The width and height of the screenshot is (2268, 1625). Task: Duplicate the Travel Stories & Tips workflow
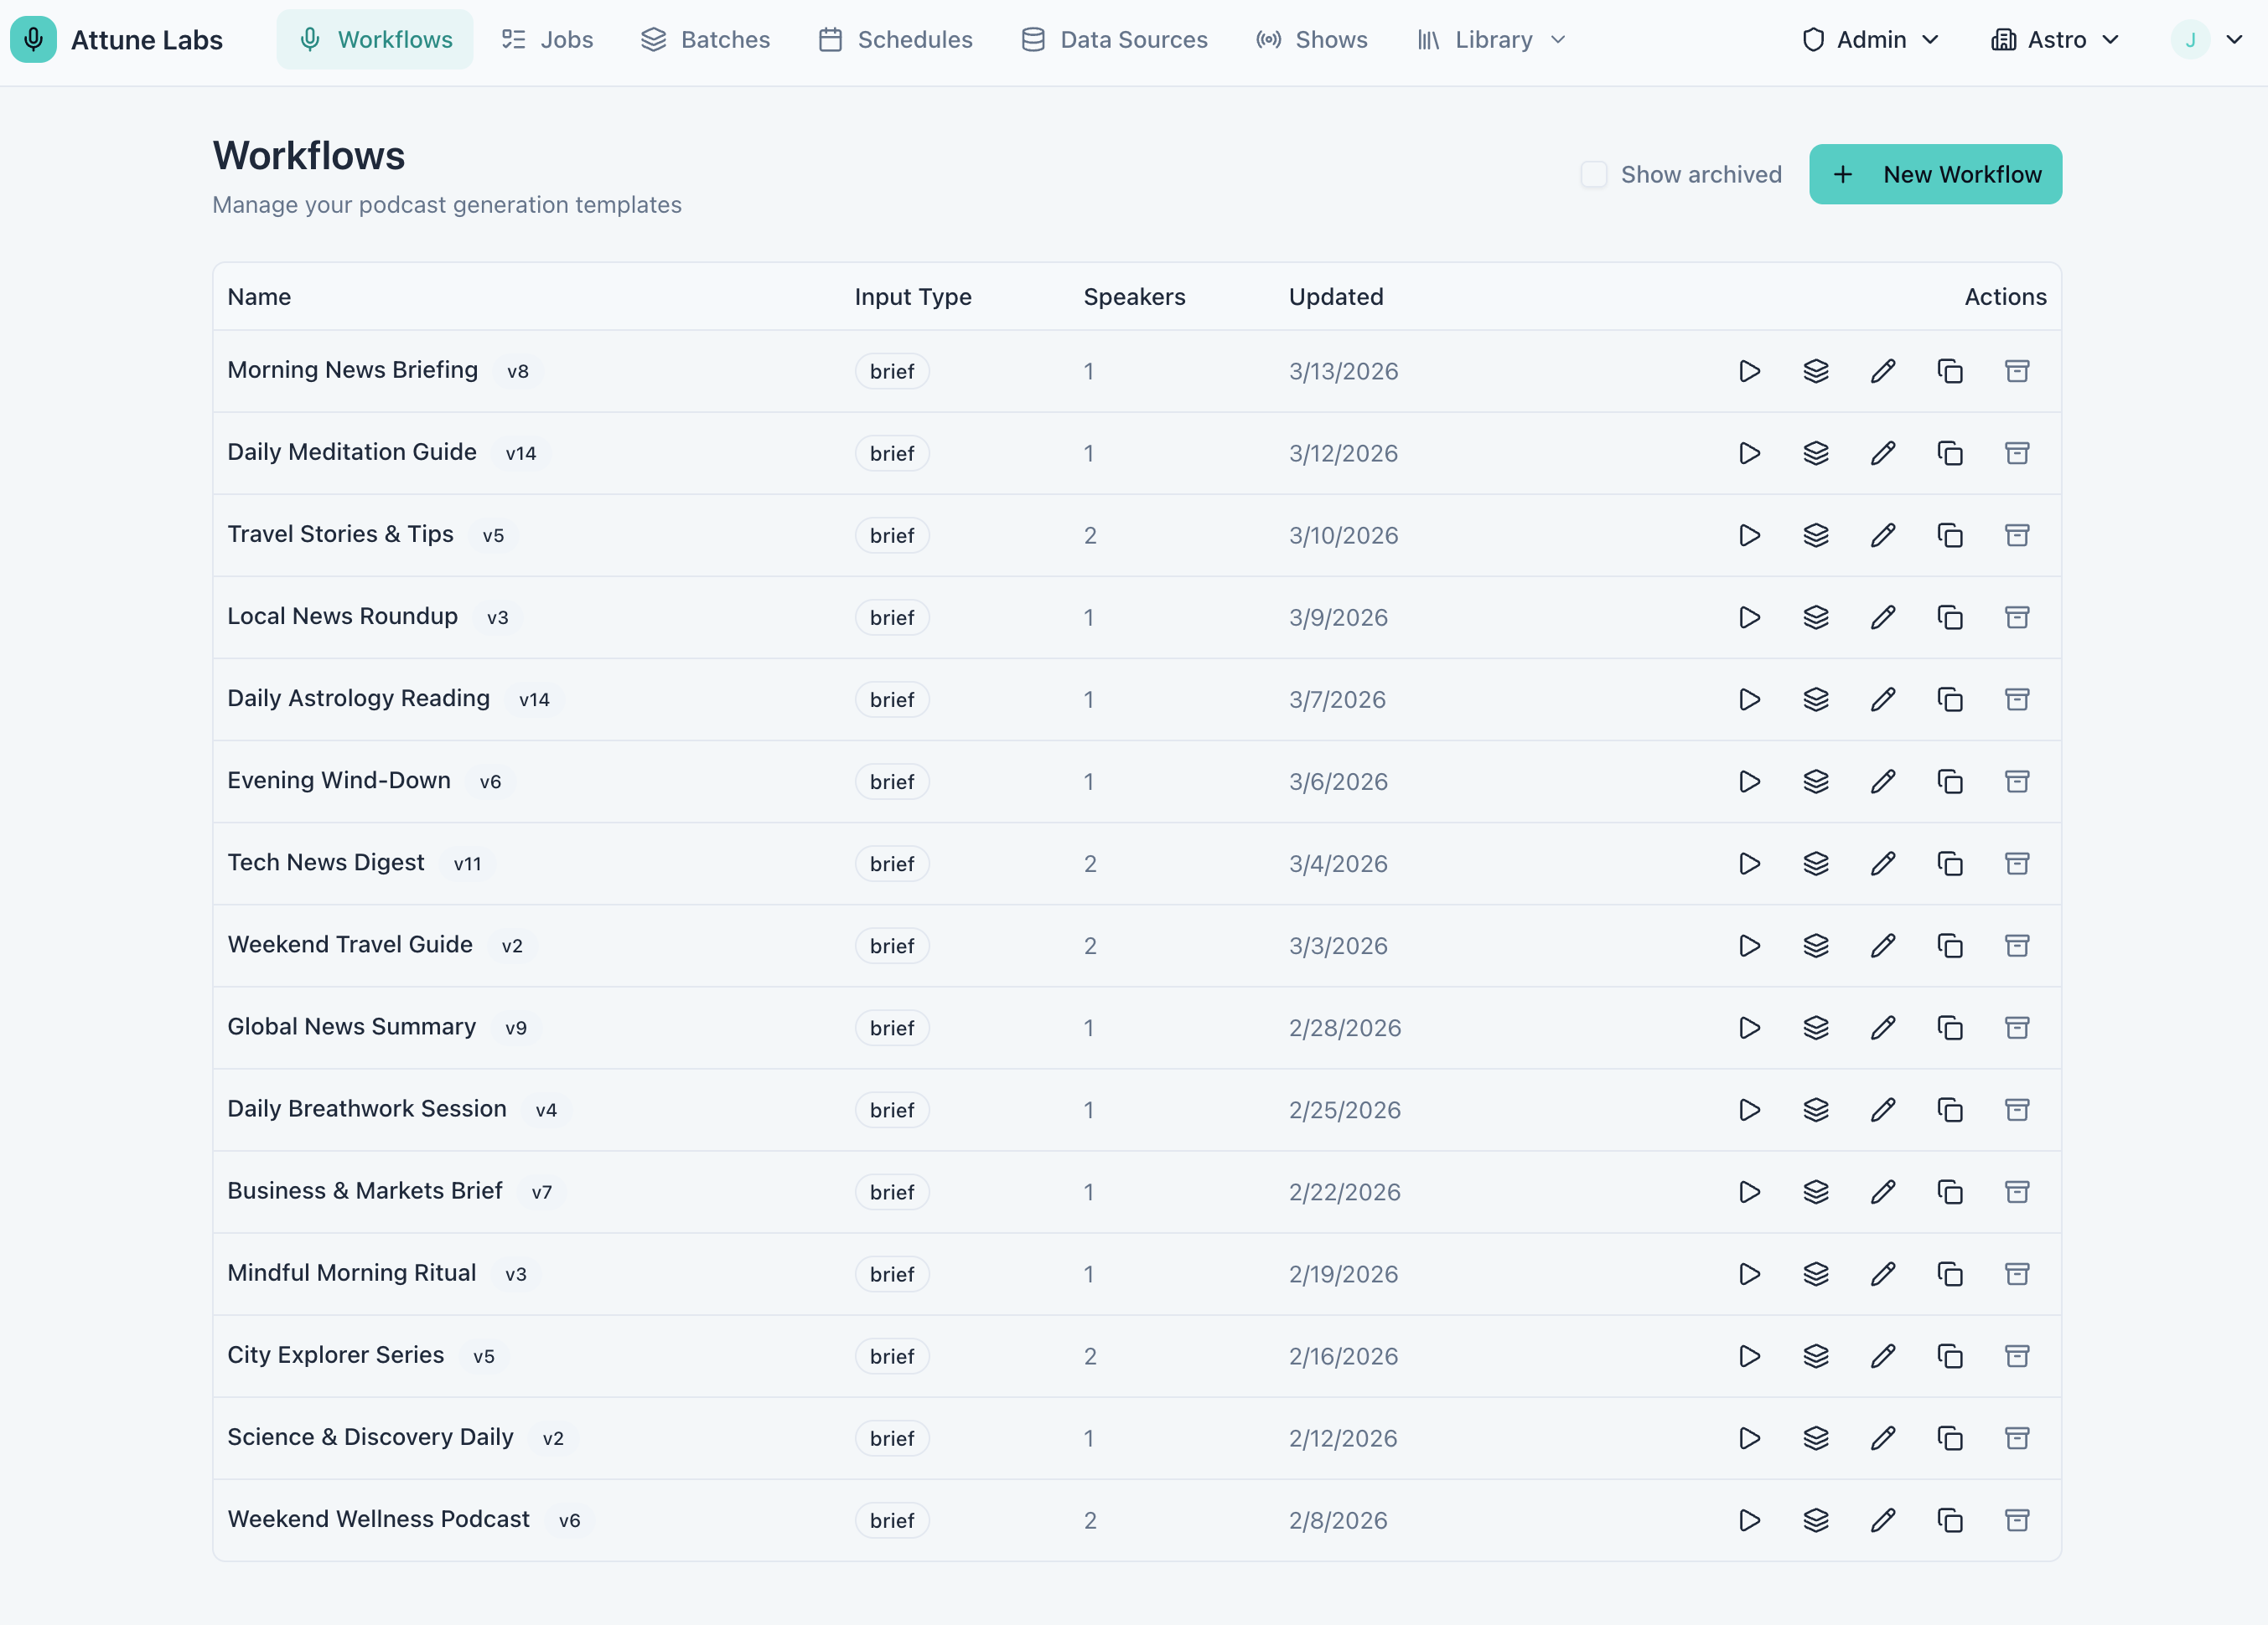[x=1950, y=534]
